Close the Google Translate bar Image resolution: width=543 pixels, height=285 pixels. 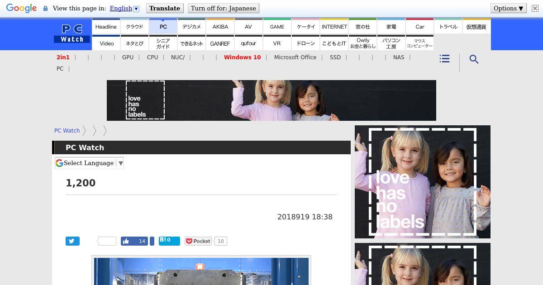point(535,8)
